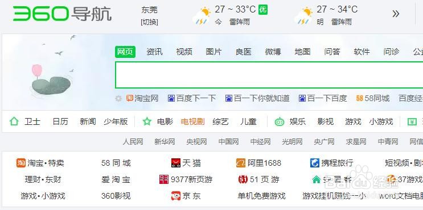Open today's thunderstorm weather icon

coord(202,16)
